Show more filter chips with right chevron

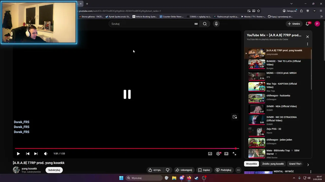click(x=308, y=165)
